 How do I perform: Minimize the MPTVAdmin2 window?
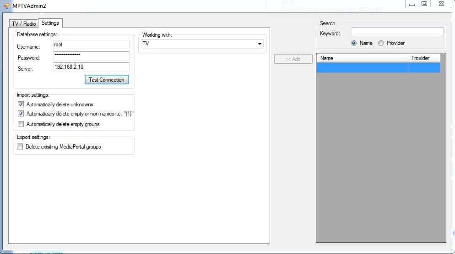[x=412, y=4]
